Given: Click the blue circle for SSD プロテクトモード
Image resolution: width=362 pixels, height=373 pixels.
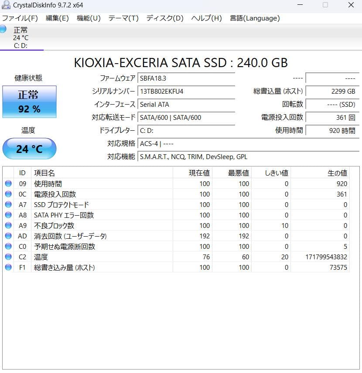Looking at the screenshot, I should (x=9, y=204).
